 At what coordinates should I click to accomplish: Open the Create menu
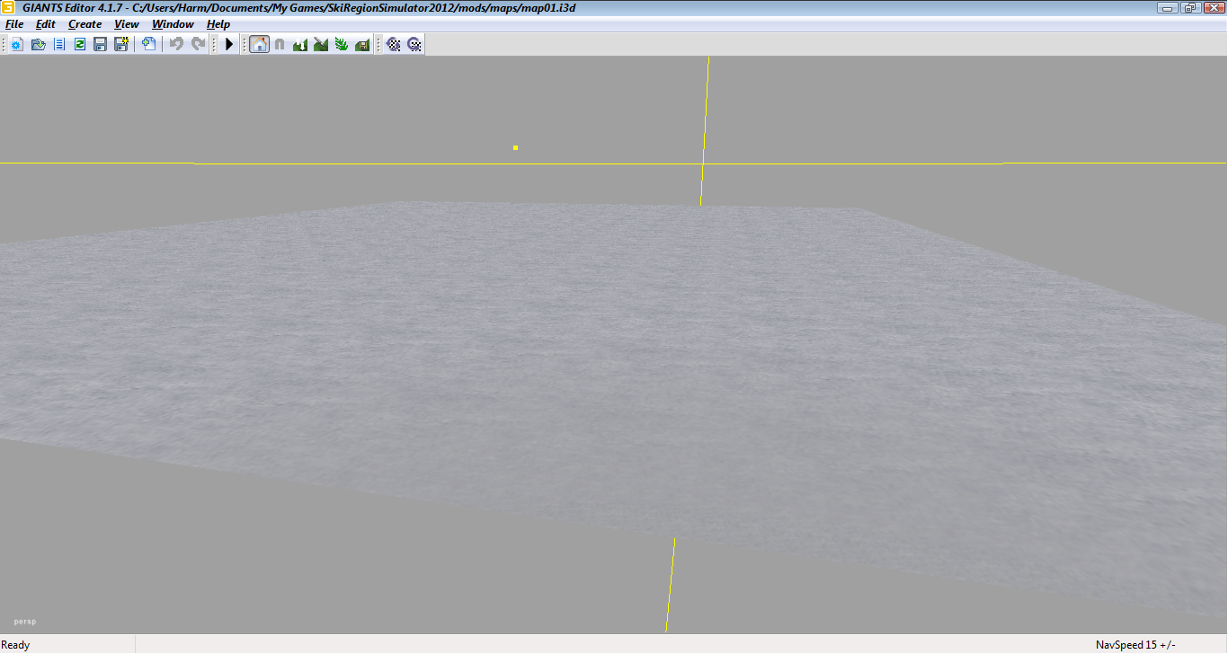(x=85, y=24)
